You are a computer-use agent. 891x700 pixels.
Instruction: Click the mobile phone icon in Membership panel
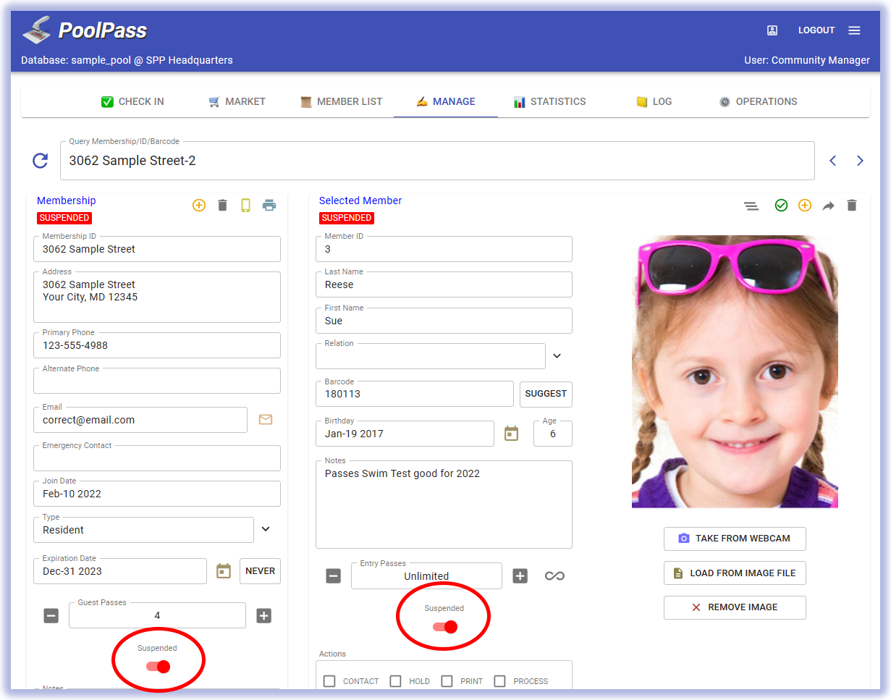click(245, 205)
